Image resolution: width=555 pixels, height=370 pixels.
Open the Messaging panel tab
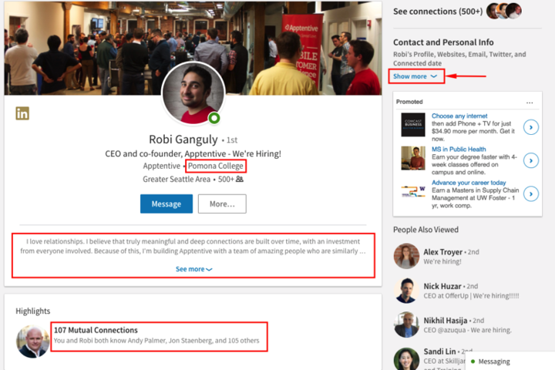point(510,362)
